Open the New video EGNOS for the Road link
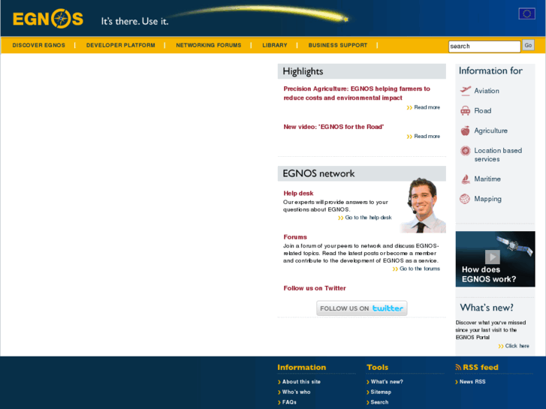Image resolution: width=546 pixels, height=409 pixels. pos(333,127)
